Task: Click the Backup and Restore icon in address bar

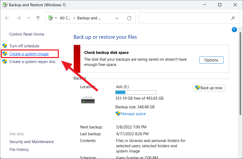Action: click(50, 18)
